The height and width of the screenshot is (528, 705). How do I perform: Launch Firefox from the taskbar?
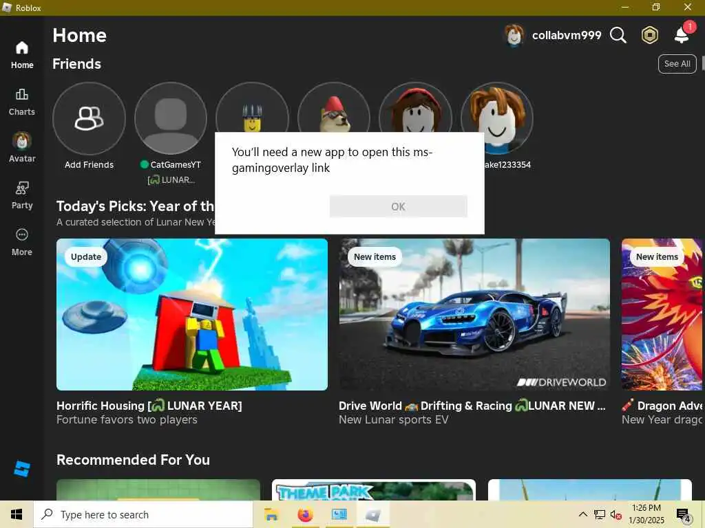pyautogui.click(x=305, y=514)
